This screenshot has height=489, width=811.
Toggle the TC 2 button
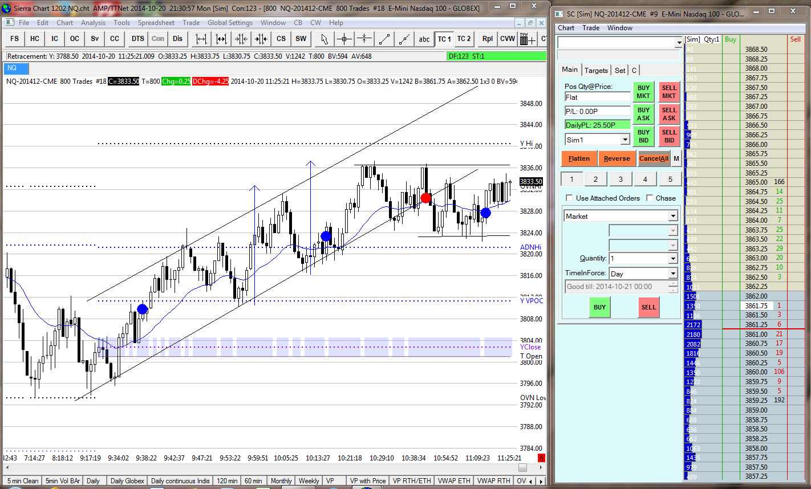point(464,39)
